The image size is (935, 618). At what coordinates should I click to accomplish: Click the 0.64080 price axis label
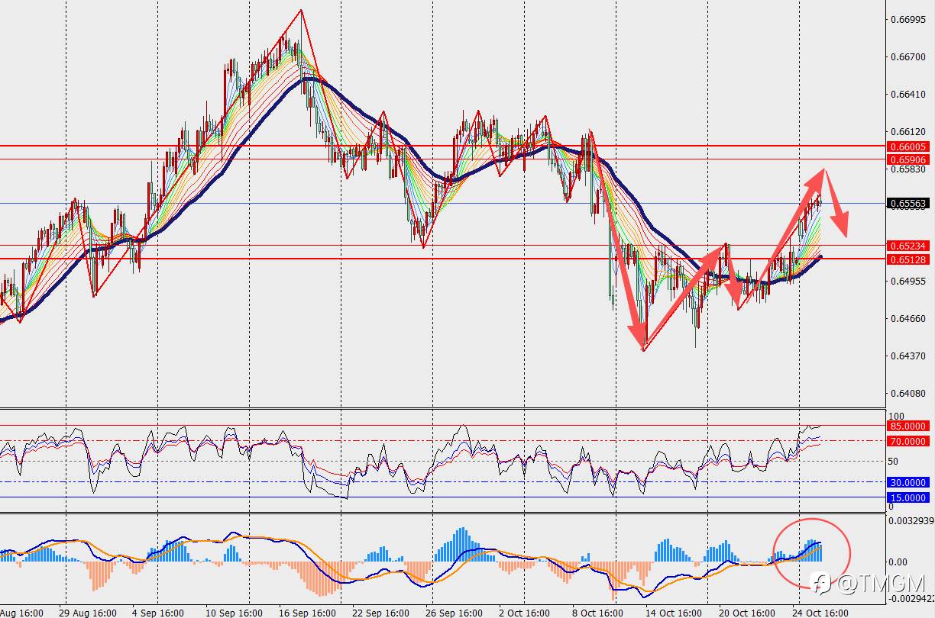909,393
